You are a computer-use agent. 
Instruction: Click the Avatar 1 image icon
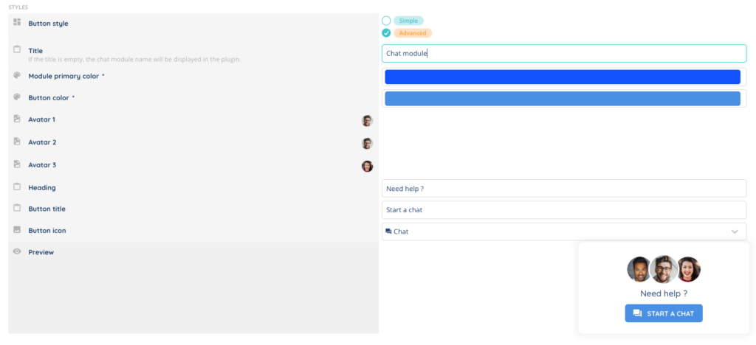pos(17,118)
